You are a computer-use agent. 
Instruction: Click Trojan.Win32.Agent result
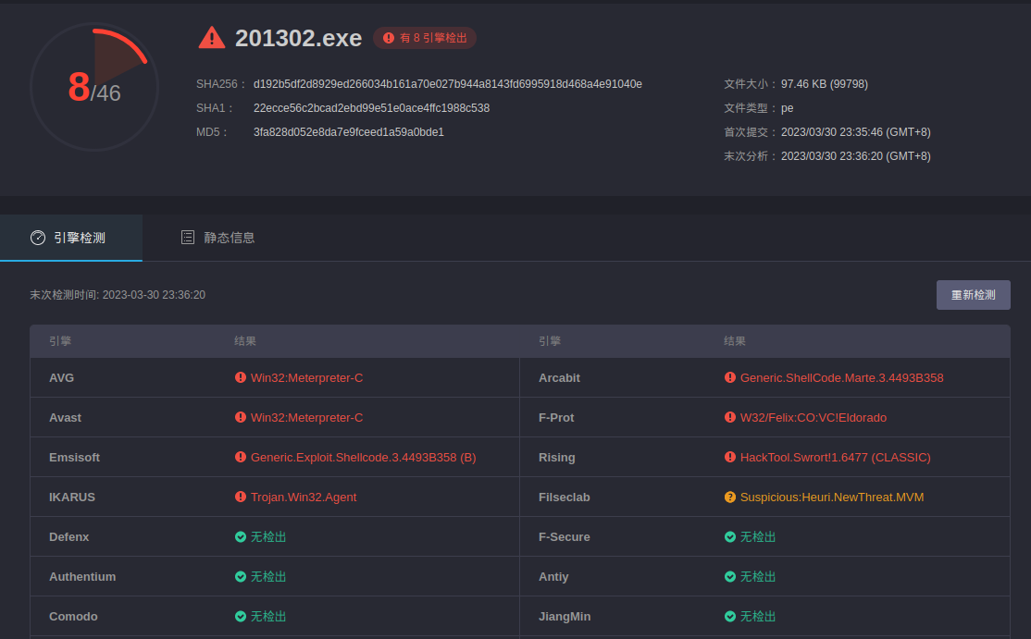304,498
